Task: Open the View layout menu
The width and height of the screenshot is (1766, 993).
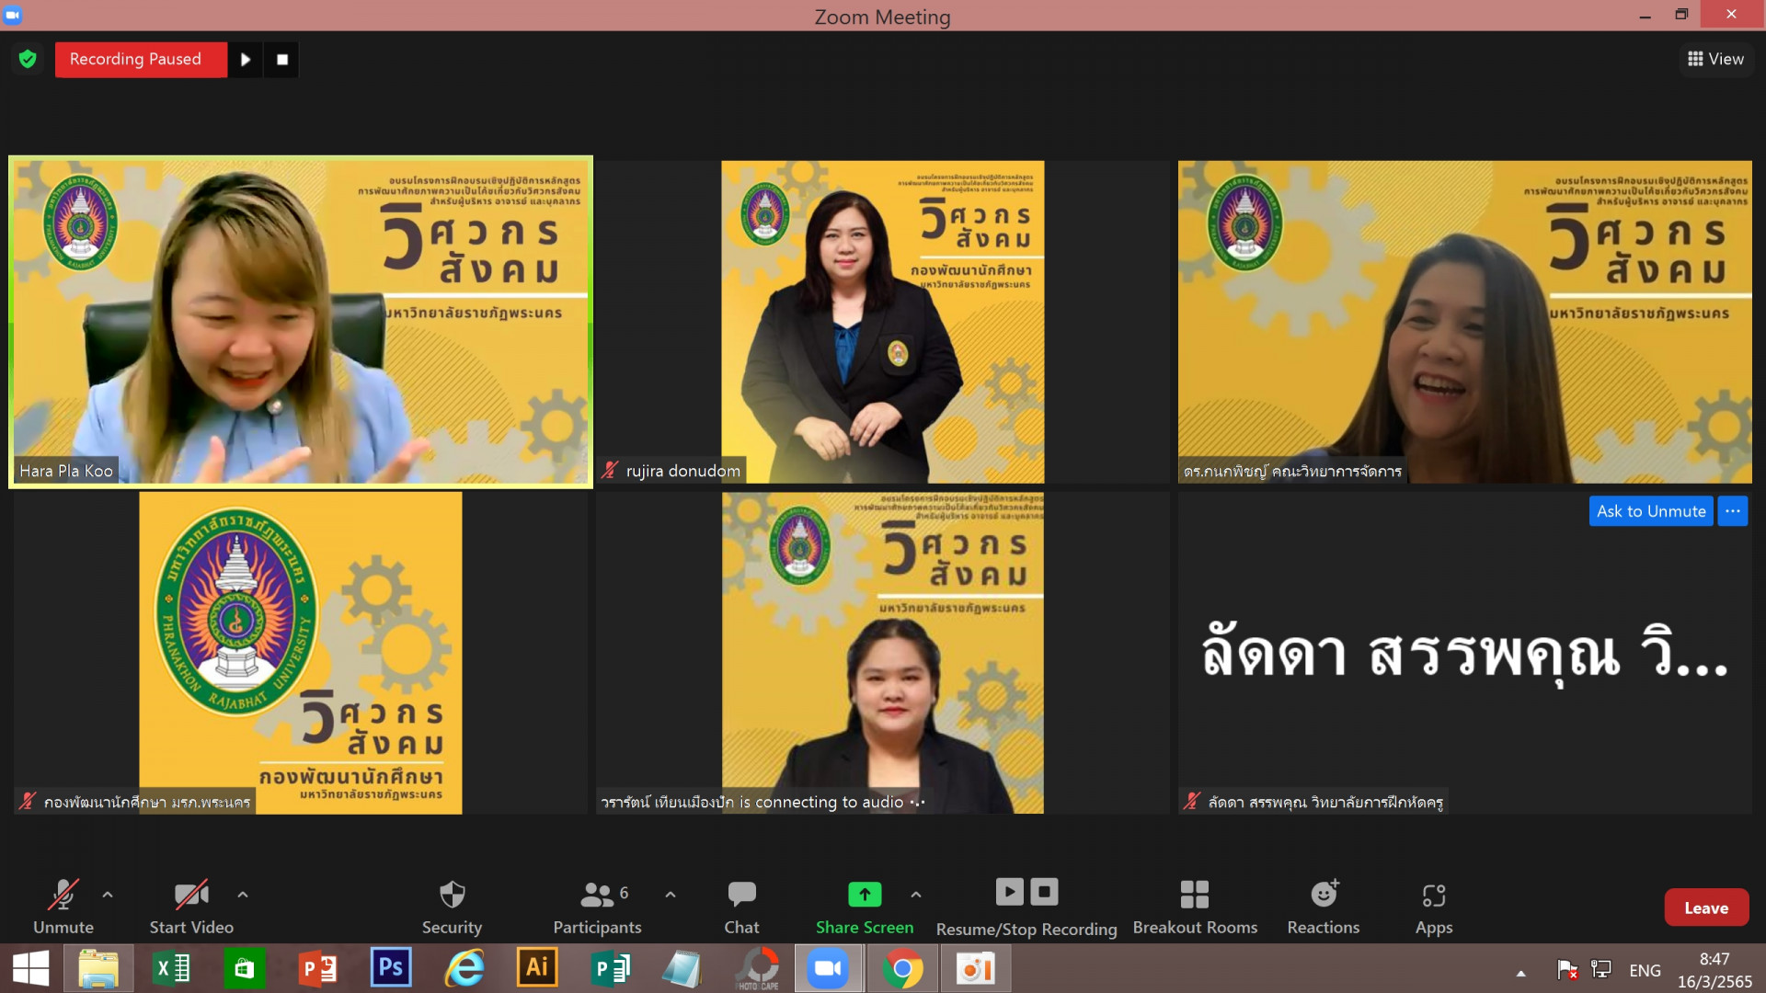Action: click(1716, 59)
